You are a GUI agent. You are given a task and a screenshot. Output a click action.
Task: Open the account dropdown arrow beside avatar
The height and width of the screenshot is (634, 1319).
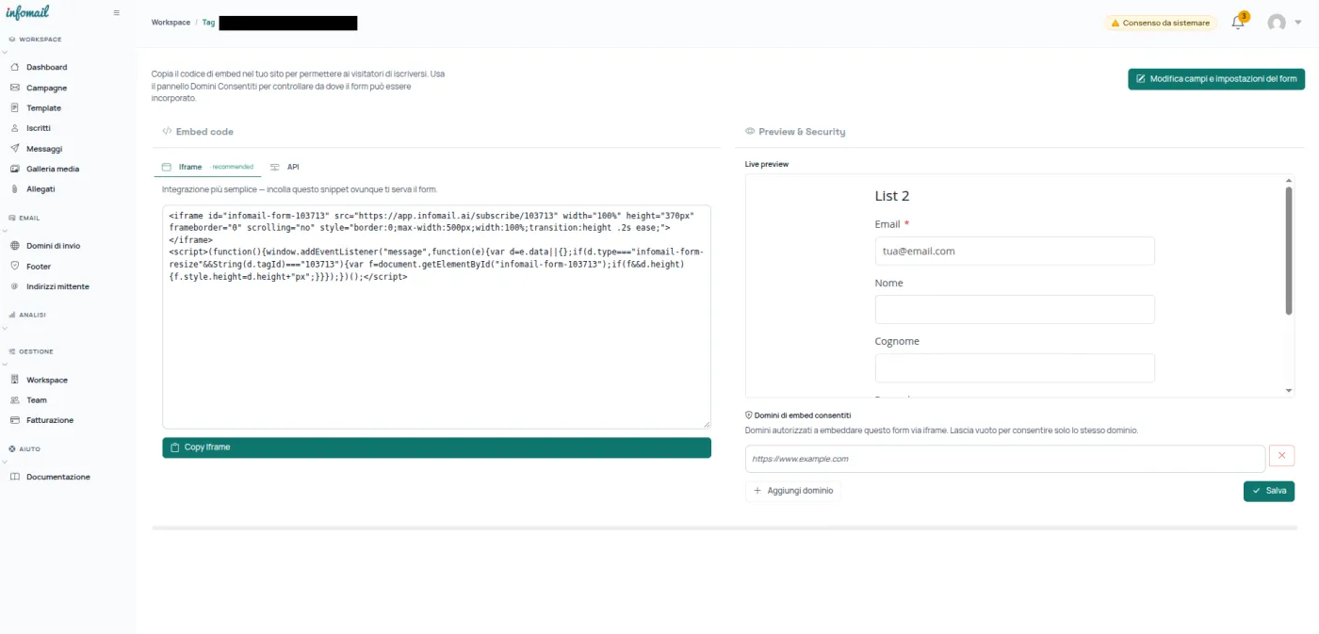tap(1299, 23)
